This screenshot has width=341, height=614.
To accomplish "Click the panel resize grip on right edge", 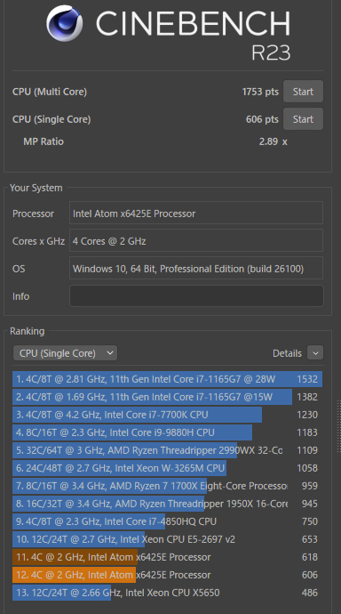I will point(338,427).
